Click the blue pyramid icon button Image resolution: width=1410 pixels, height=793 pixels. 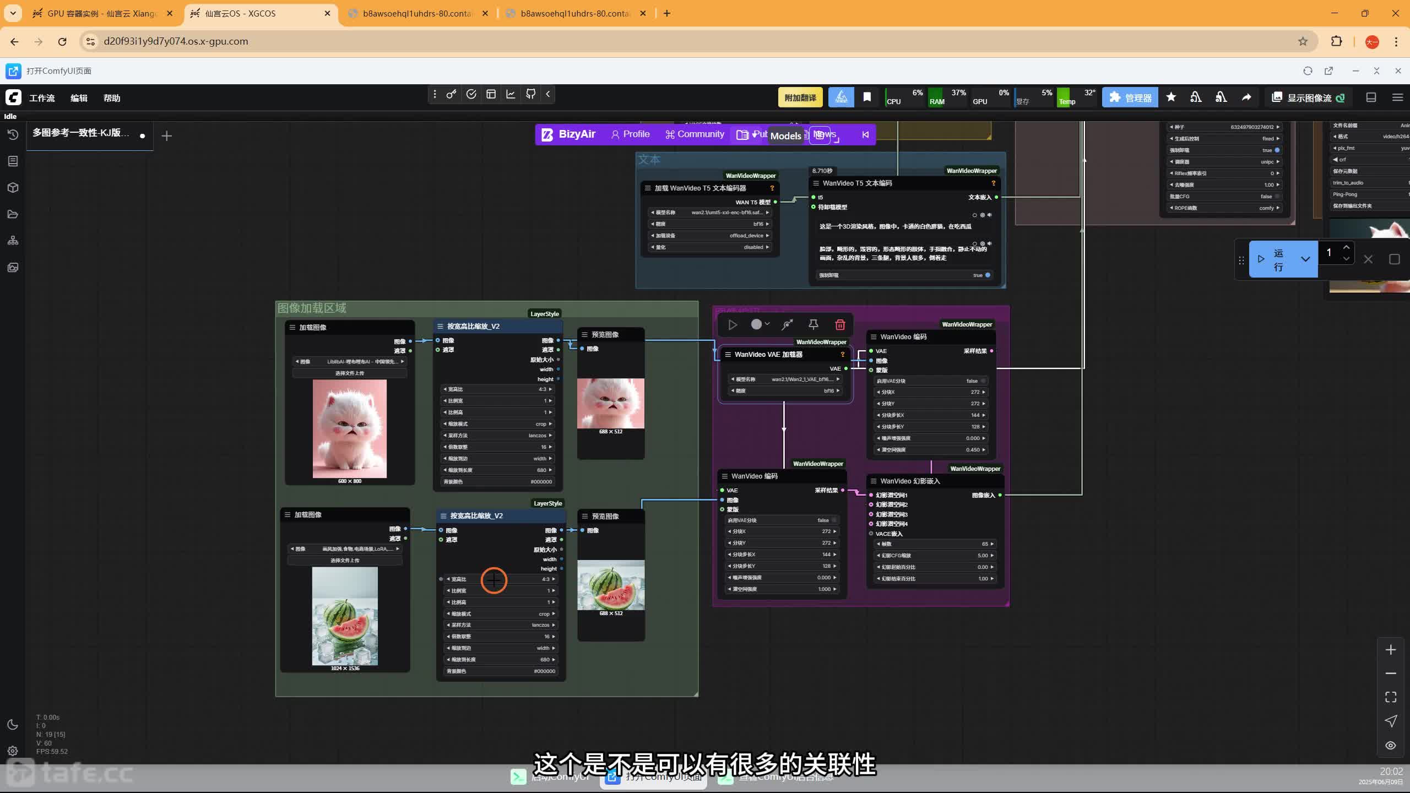[841, 97]
